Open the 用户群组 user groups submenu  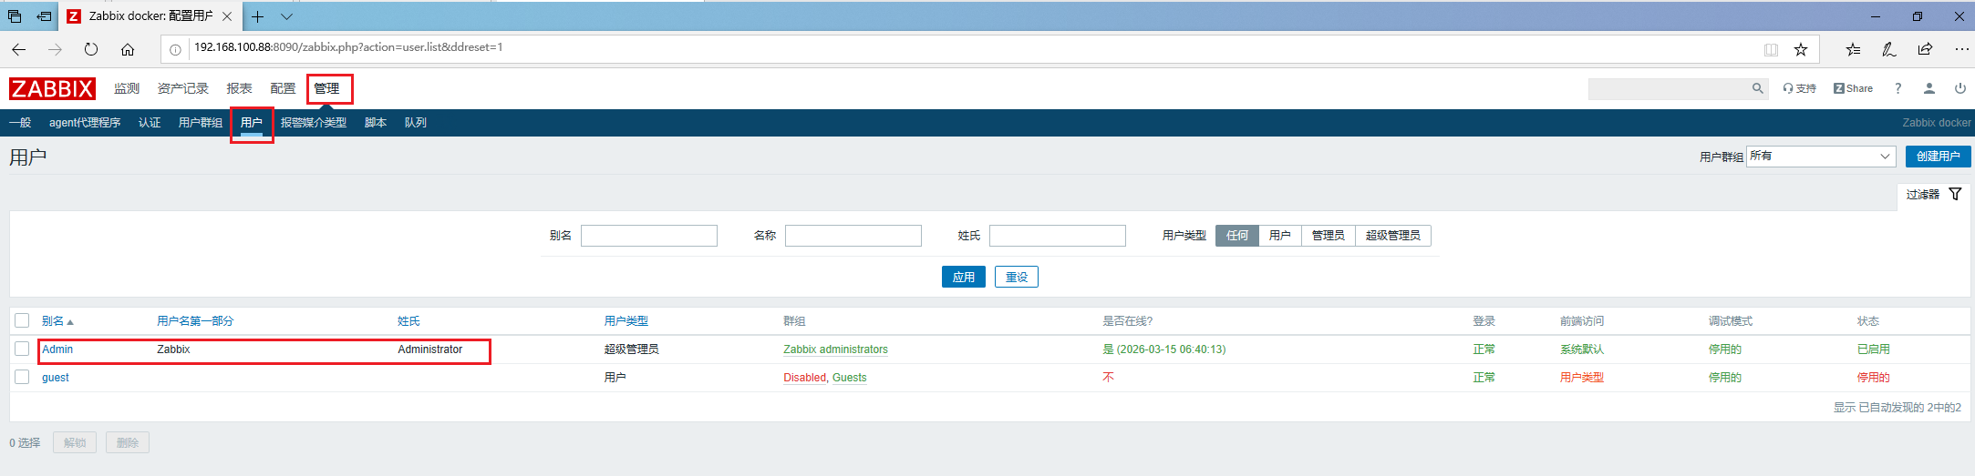coord(201,123)
